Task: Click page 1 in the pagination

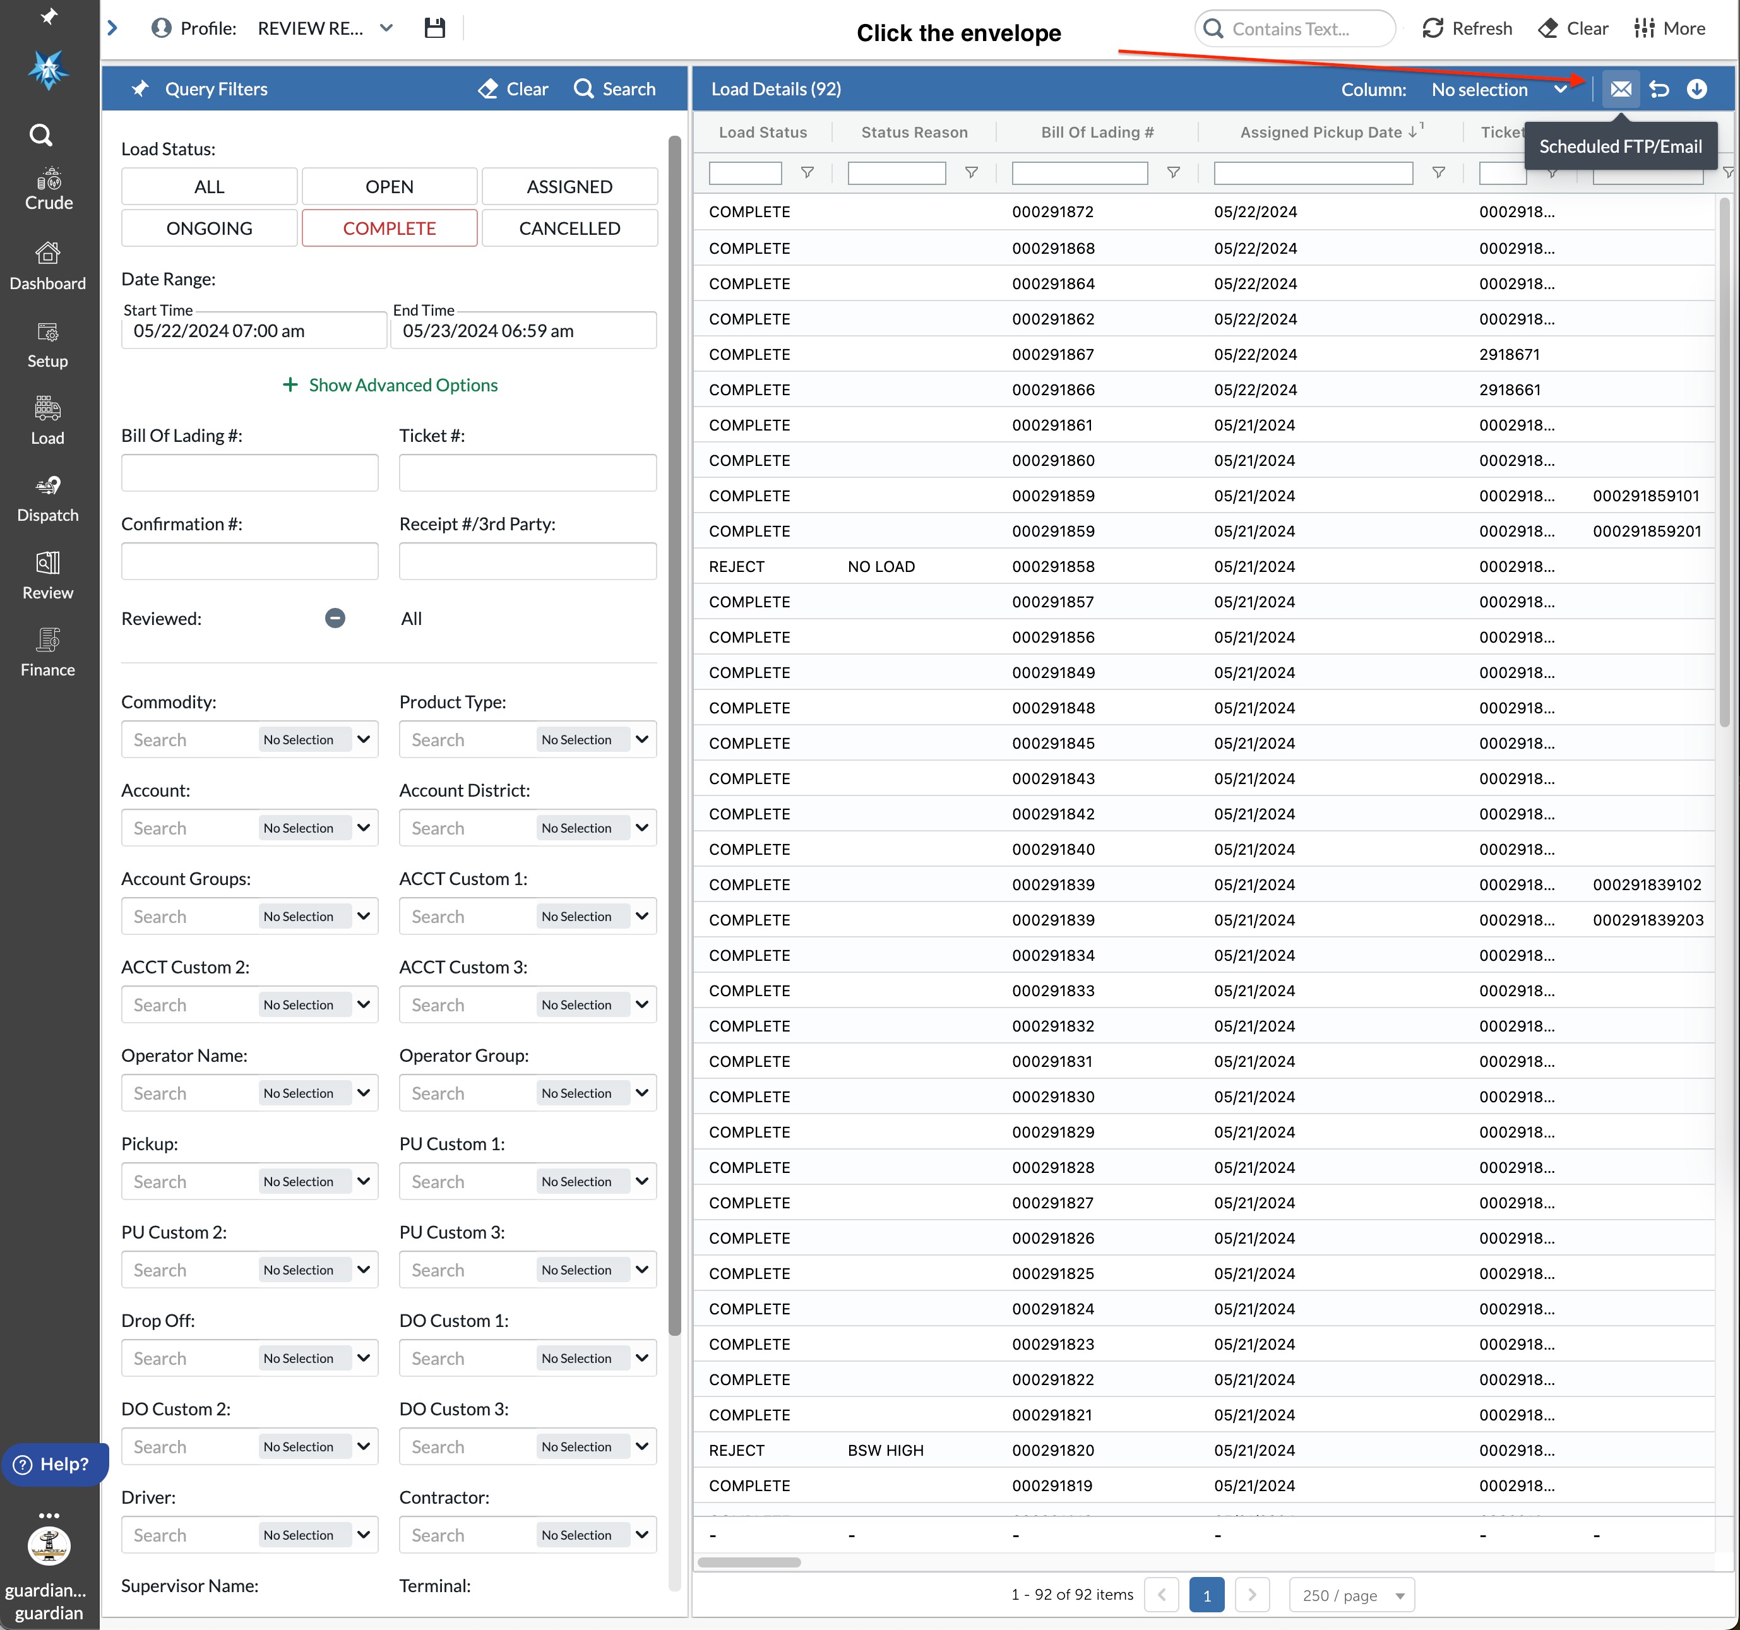Action: (x=1206, y=1595)
